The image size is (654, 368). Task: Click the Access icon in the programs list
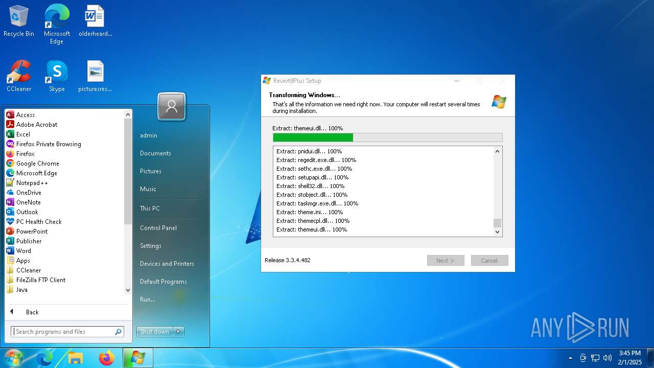(10, 115)
